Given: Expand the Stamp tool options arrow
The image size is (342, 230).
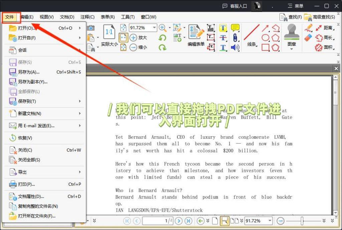Looking at the screenshot, I should [x=291, y=49].
